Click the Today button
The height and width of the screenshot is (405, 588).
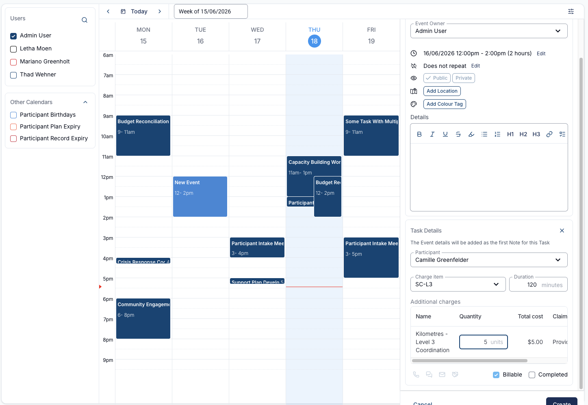coord(134,11)
